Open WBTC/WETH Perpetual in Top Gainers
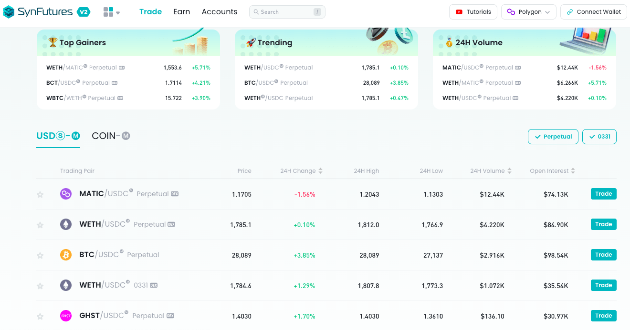The height and width of the screenshot is (330, 630). coord(128,98)
